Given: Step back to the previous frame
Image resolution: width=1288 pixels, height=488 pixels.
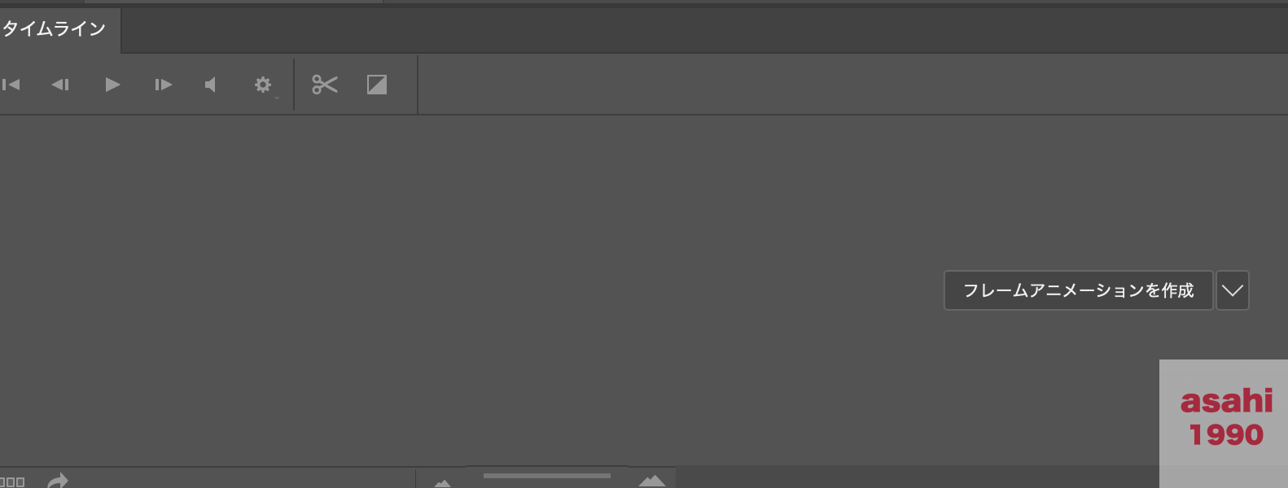Looking at the screenshot, I should pos(60,85).
